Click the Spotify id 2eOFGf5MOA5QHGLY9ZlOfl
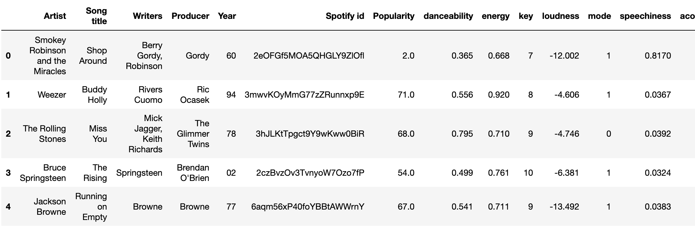 click(309, 56)
